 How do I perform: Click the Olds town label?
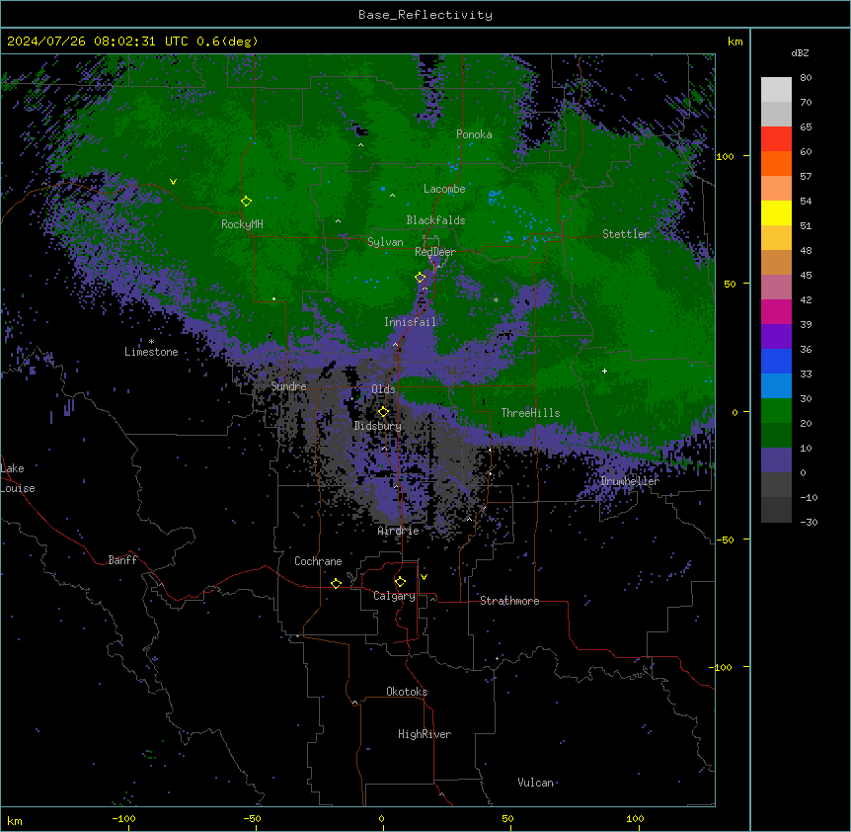click(383, 389)
